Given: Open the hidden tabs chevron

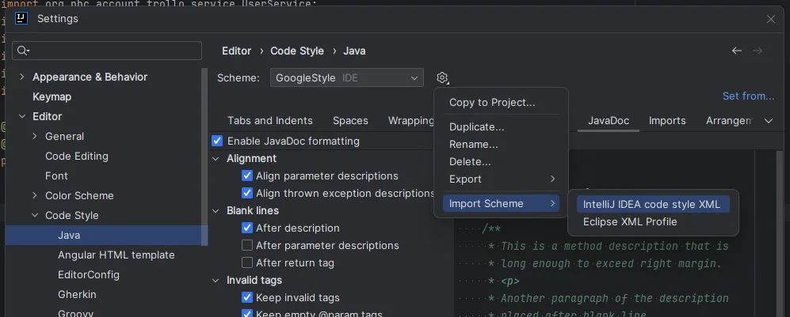Looking at the screenshot, I should click(x=769, y=121).
